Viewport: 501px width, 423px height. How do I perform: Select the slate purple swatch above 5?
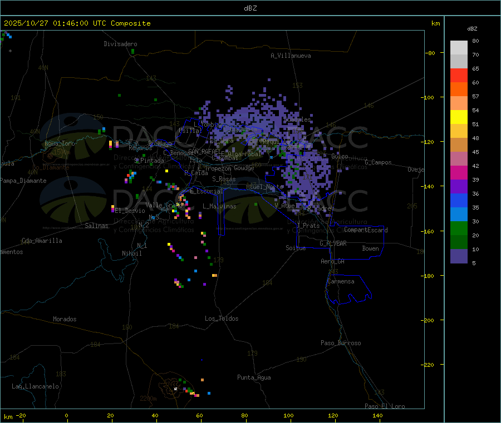(459, 256)
